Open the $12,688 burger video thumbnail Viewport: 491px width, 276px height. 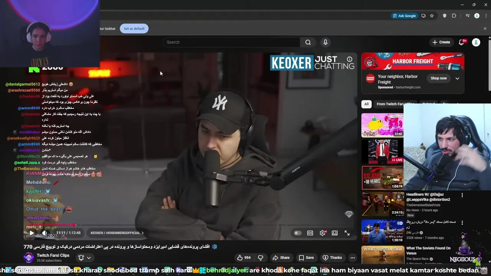tap(382, 178)
